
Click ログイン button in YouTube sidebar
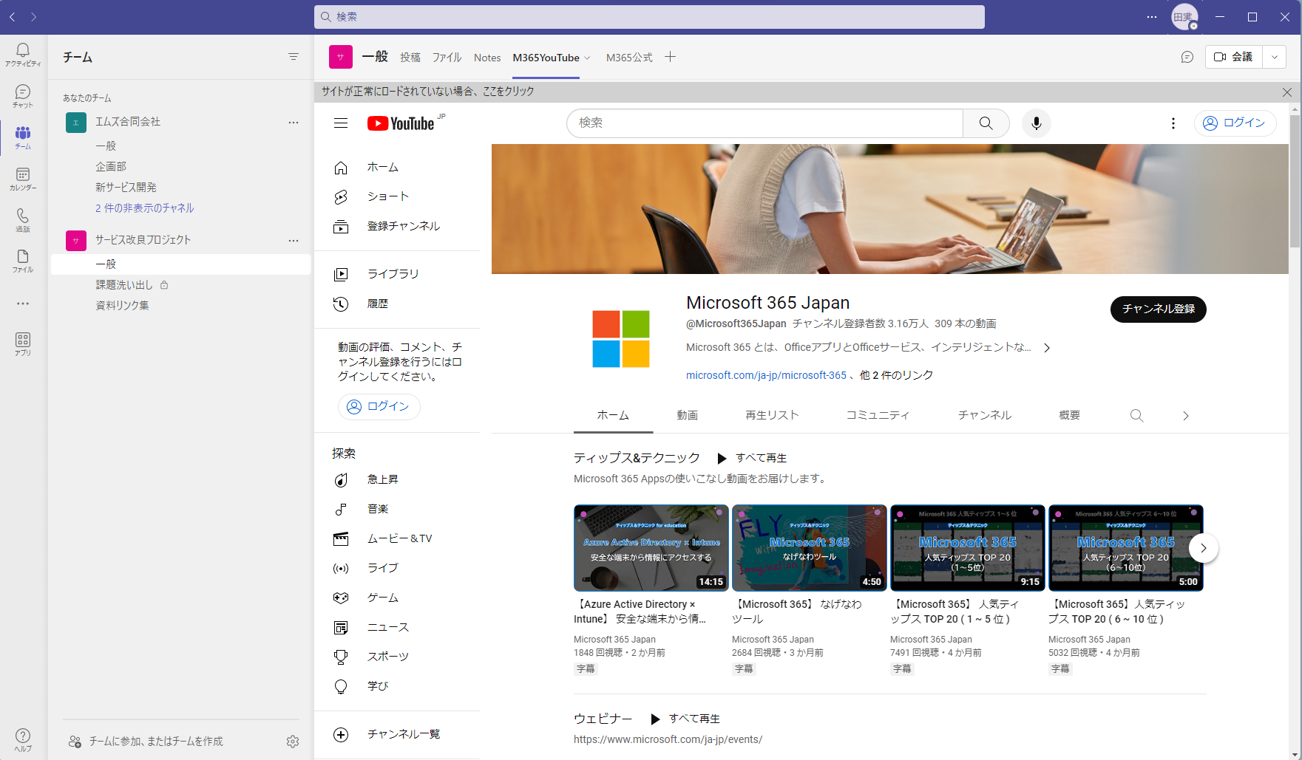coord(379,407)
